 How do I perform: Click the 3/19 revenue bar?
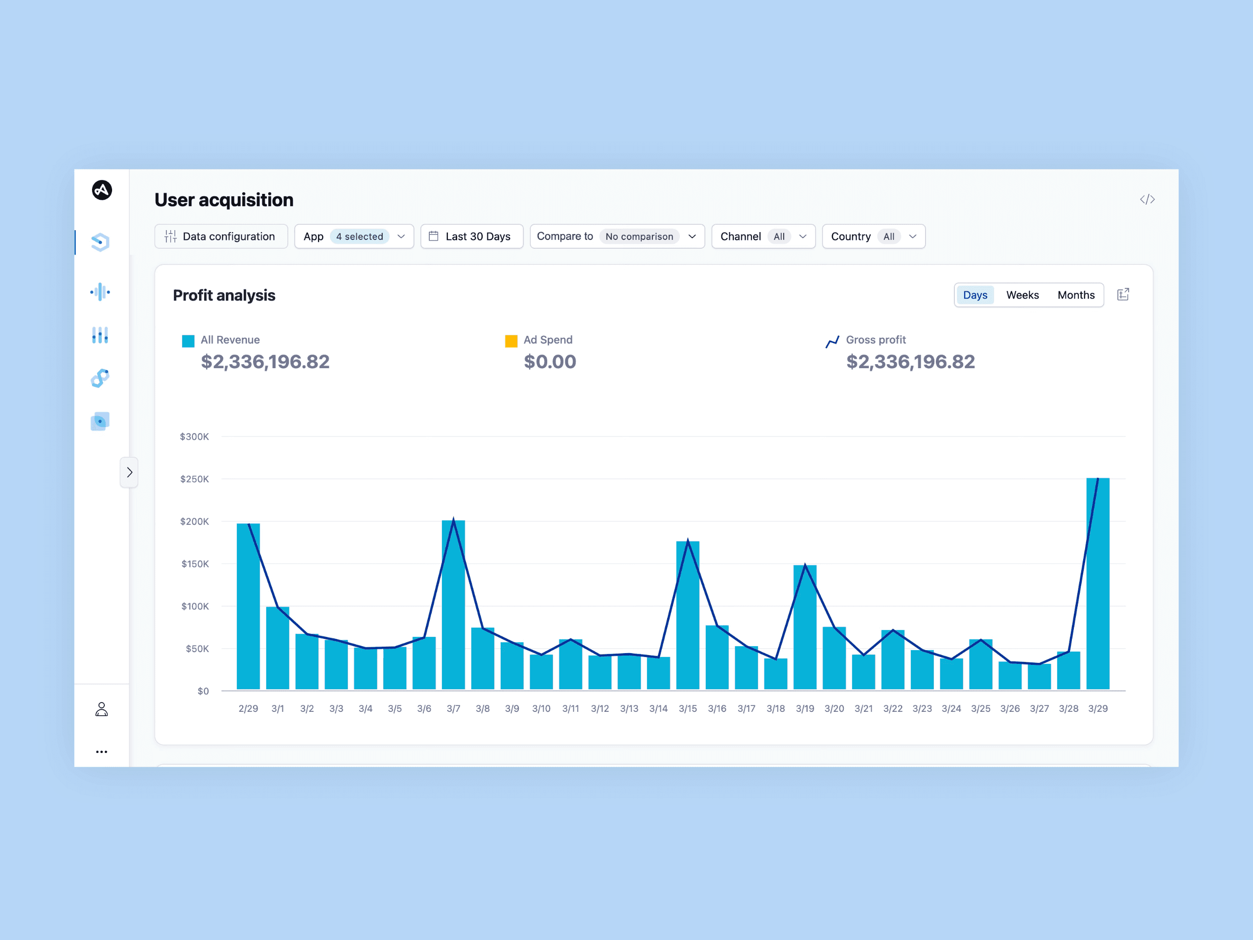pos(805,627)
